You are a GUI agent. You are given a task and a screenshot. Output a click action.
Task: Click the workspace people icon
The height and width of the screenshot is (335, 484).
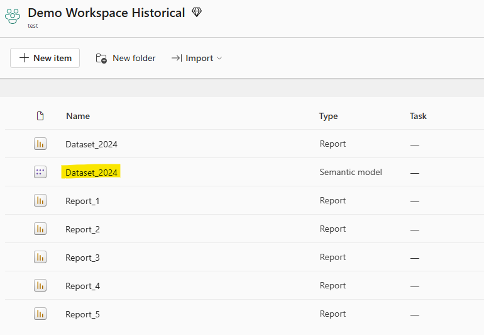point(13,16)
